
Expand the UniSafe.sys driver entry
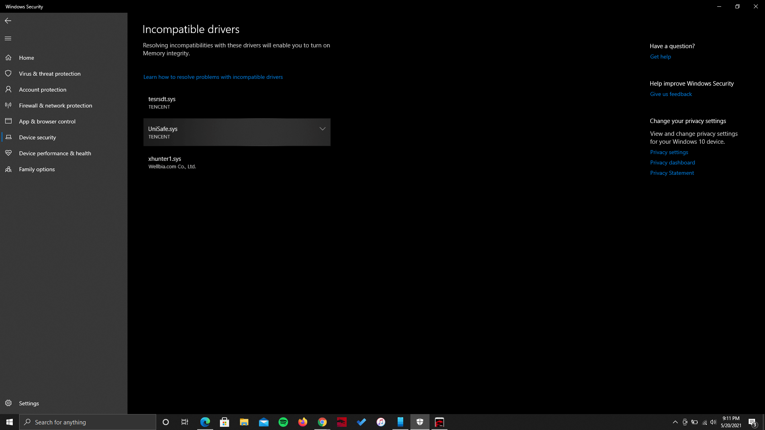pos(323,129)
